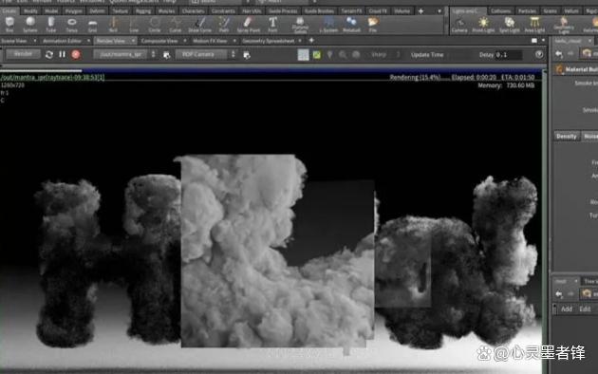Image resolution: width=598 pixels, height=374 pixels.
Task: Toggle the dimmed magnifier icon in the render bar
Action: tap(343, 55)
